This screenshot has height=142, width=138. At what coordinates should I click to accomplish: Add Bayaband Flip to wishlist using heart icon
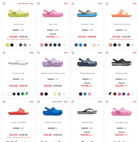click(73, 102)
